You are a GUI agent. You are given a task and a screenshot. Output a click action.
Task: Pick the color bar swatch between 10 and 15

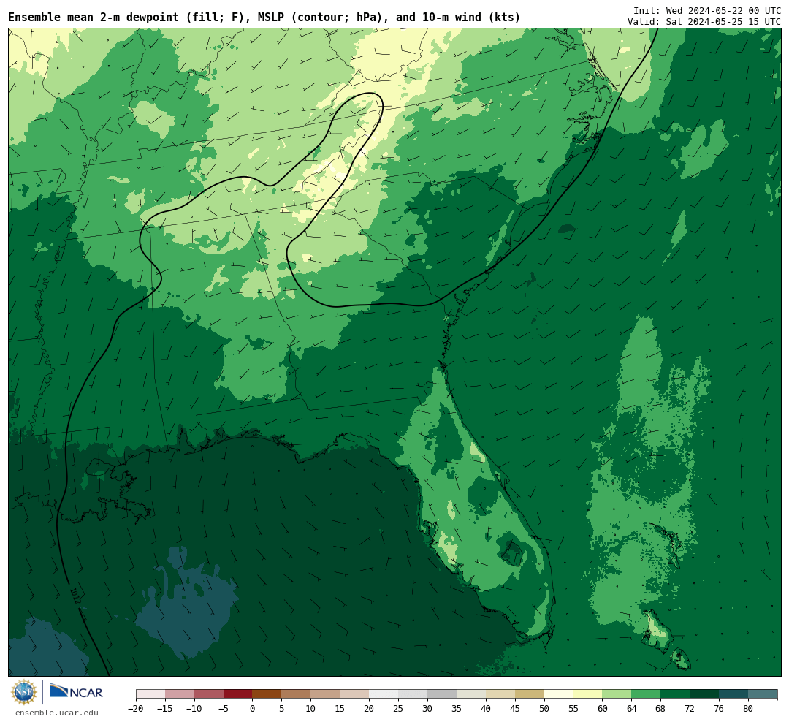(325, 694)
